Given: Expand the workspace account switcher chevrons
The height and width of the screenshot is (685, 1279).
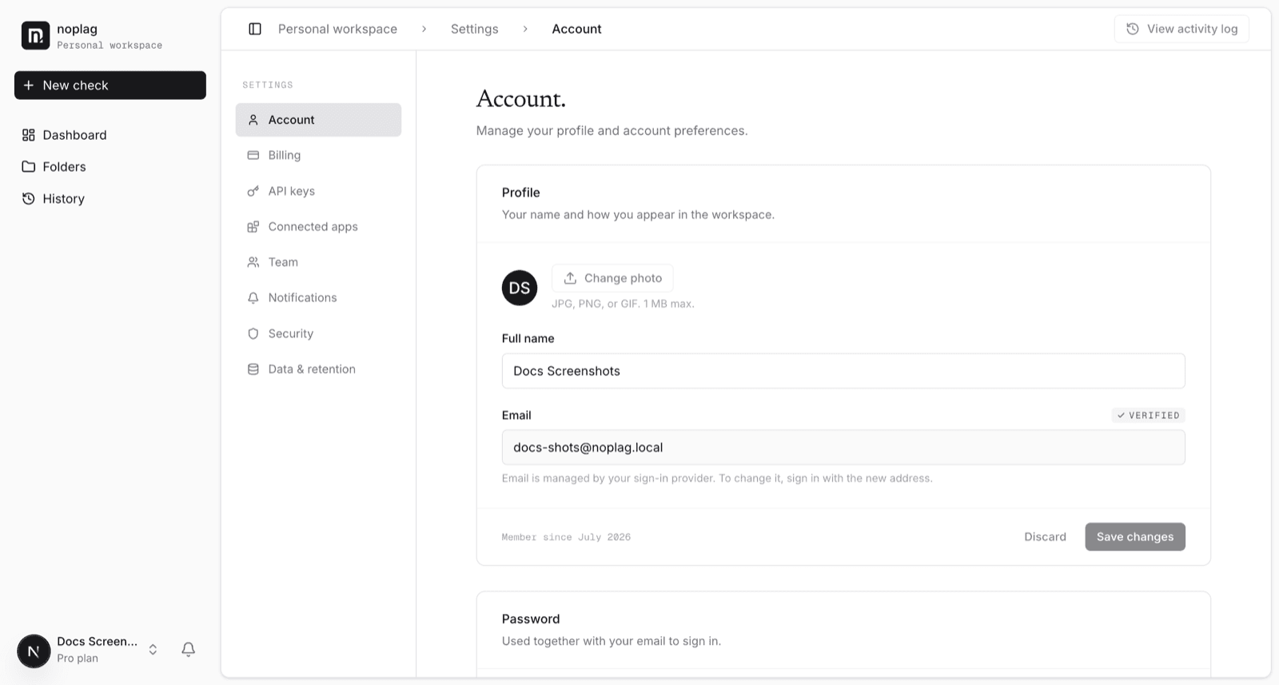Looking at the screenshot, I should click(153, 649).
